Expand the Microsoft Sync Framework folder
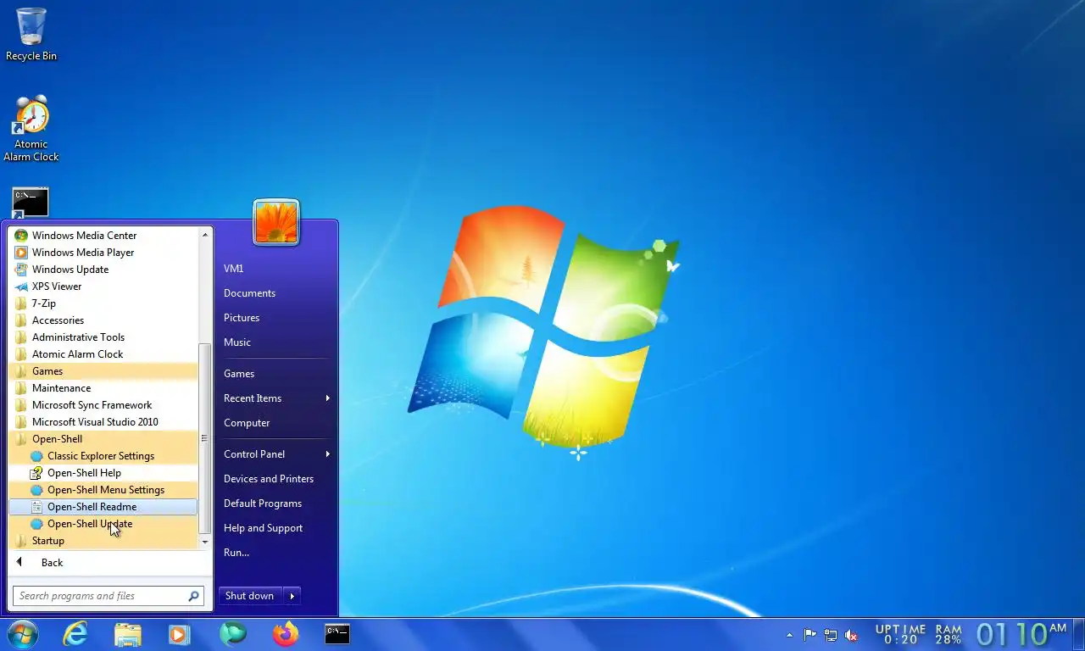Viewport: 1085px width, 651px height. pyautogui.click(x=103, y=405)
